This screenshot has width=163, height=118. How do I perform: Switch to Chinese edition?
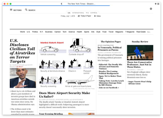[x=87, y=13]
